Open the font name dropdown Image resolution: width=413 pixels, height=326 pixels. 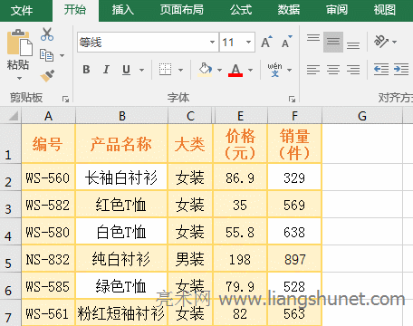213,42
